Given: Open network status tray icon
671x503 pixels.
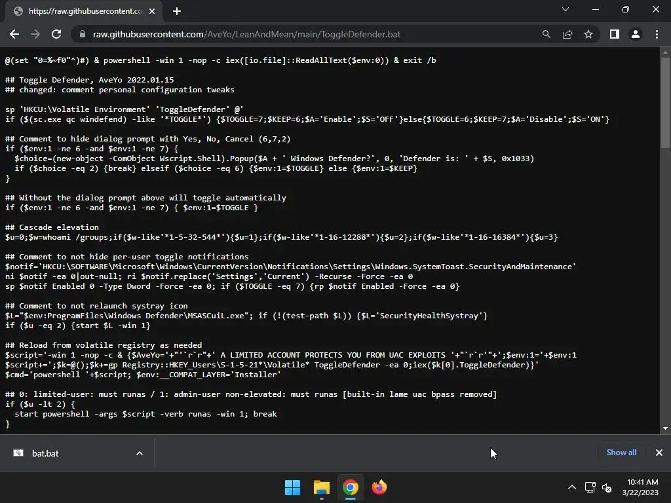Looking at the screenshot, I should (590, 487).
